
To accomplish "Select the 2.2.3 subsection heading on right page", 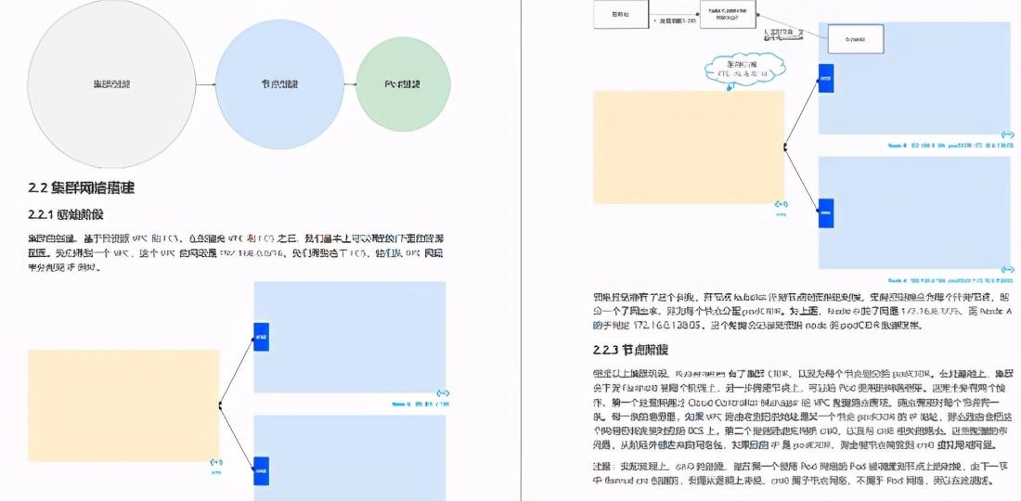I will coord(630,350).
